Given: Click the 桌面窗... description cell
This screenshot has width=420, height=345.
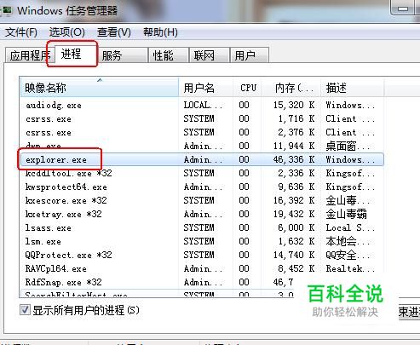Looking at the screenshot, I should click(x=348, y=146).
